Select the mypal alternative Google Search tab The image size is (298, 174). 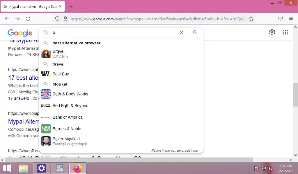tap(33, 7)
